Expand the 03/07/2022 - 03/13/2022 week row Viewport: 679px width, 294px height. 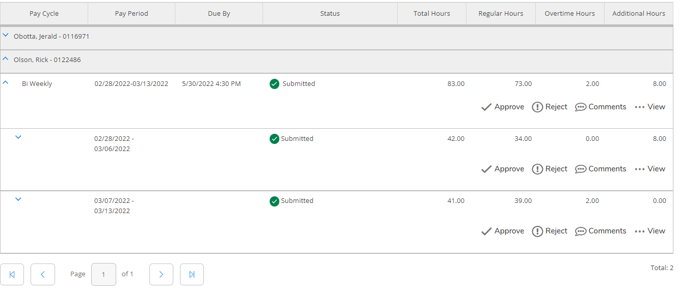[x=18, y=199]
